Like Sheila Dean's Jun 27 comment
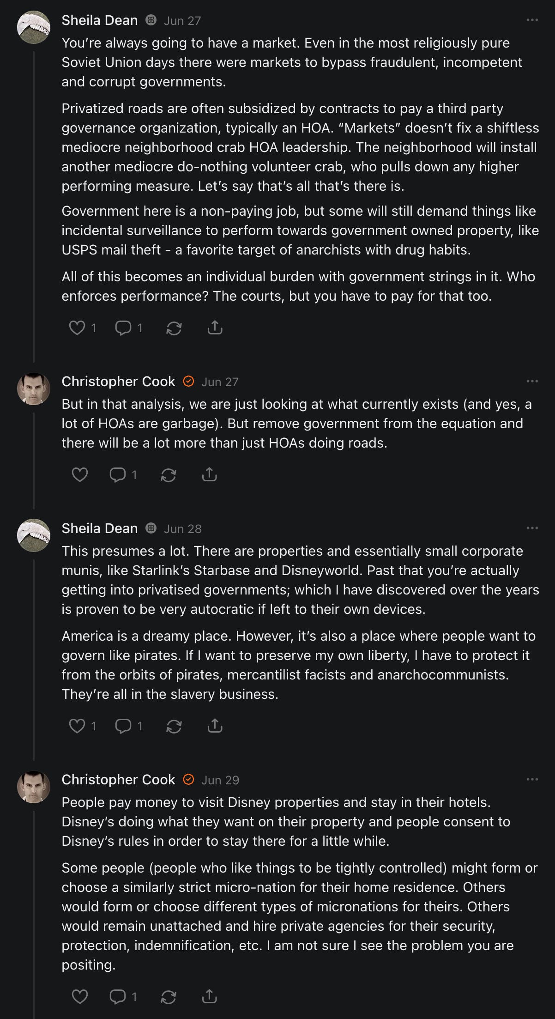Image resolution: width=555 pixels, height=1019 pixels. click(77, 328)
